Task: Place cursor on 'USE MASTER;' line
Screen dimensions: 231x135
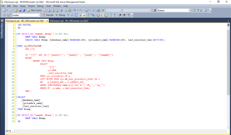Action: (25, 25)
